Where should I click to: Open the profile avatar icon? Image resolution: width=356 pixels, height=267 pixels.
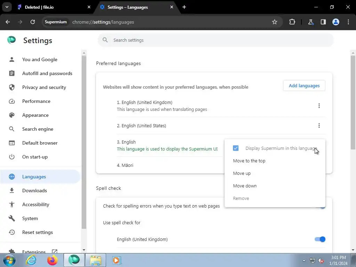(336, 22)
